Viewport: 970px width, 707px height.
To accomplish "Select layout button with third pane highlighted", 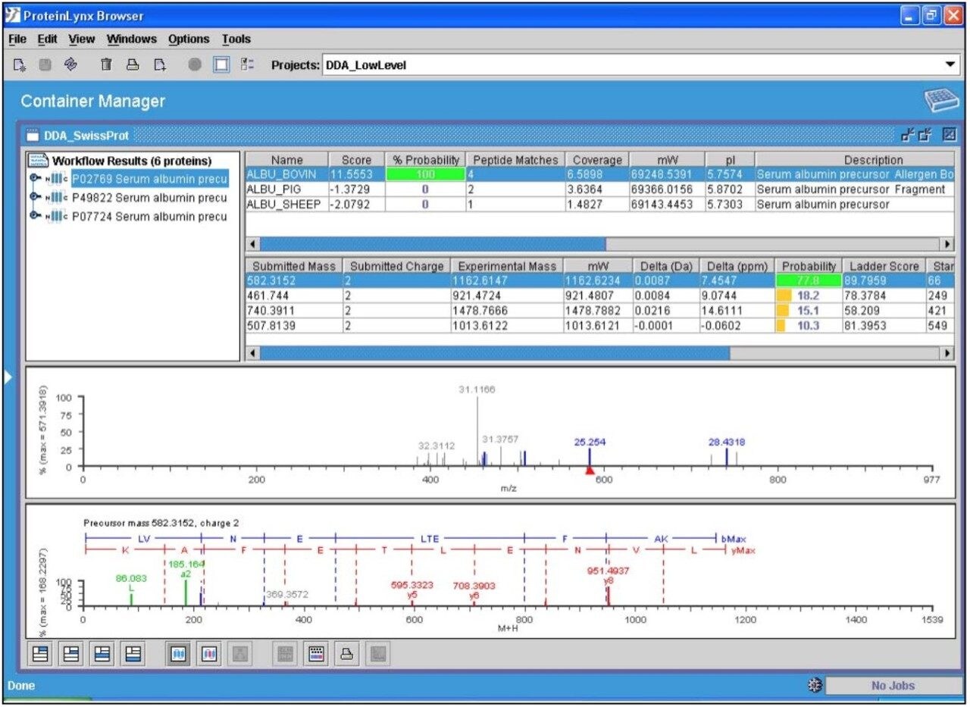I will pos(102,655).
